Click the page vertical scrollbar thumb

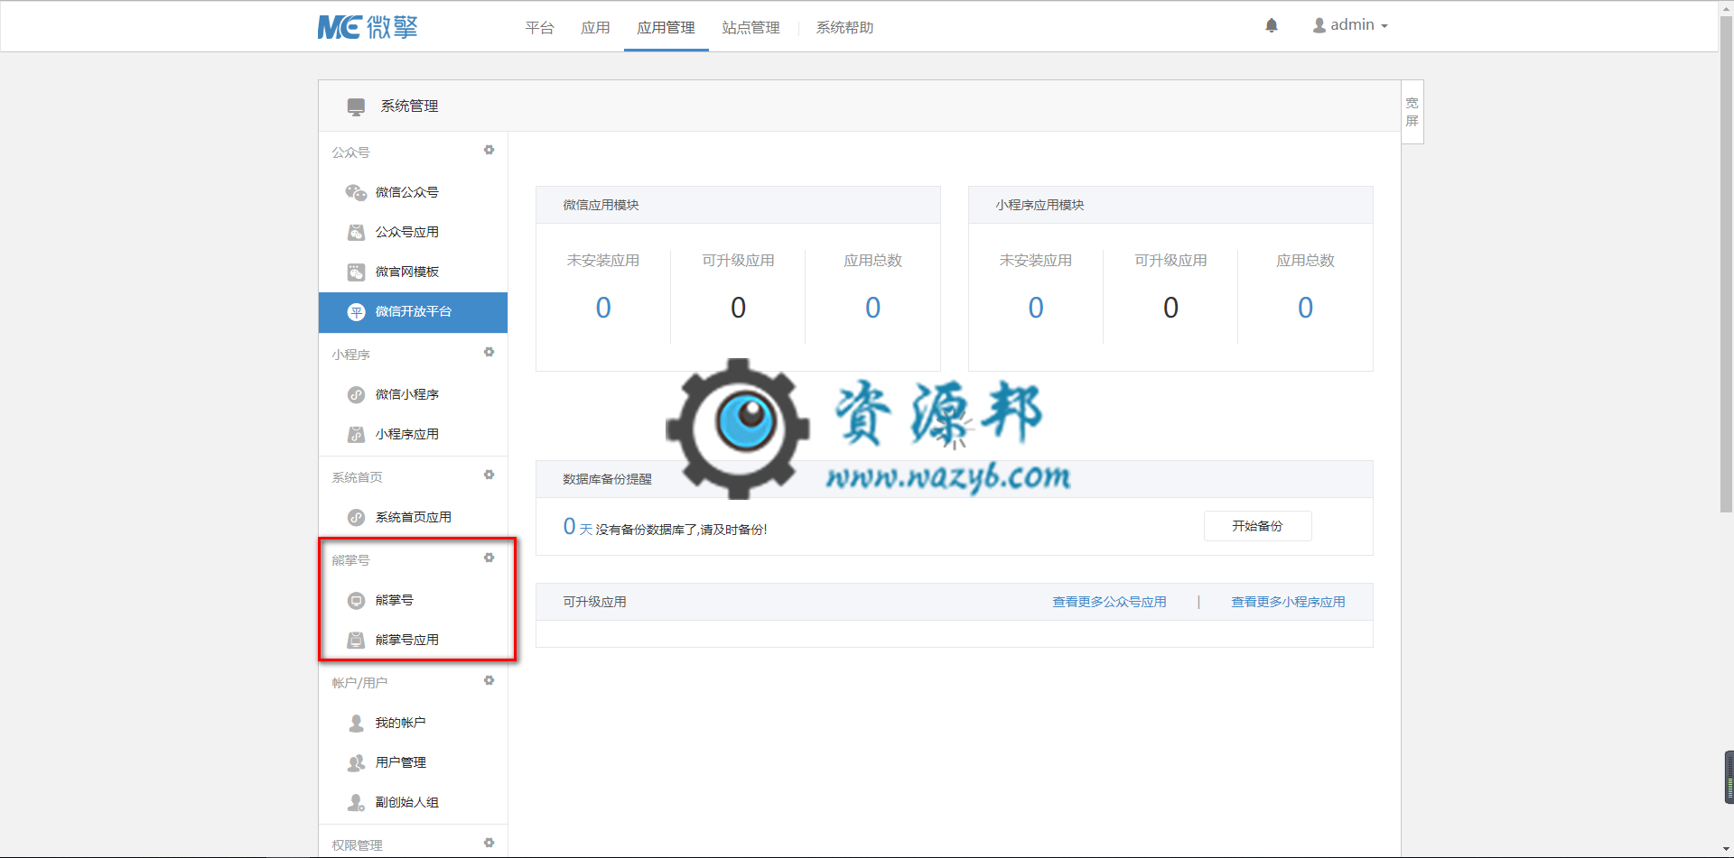point(1726,263)
